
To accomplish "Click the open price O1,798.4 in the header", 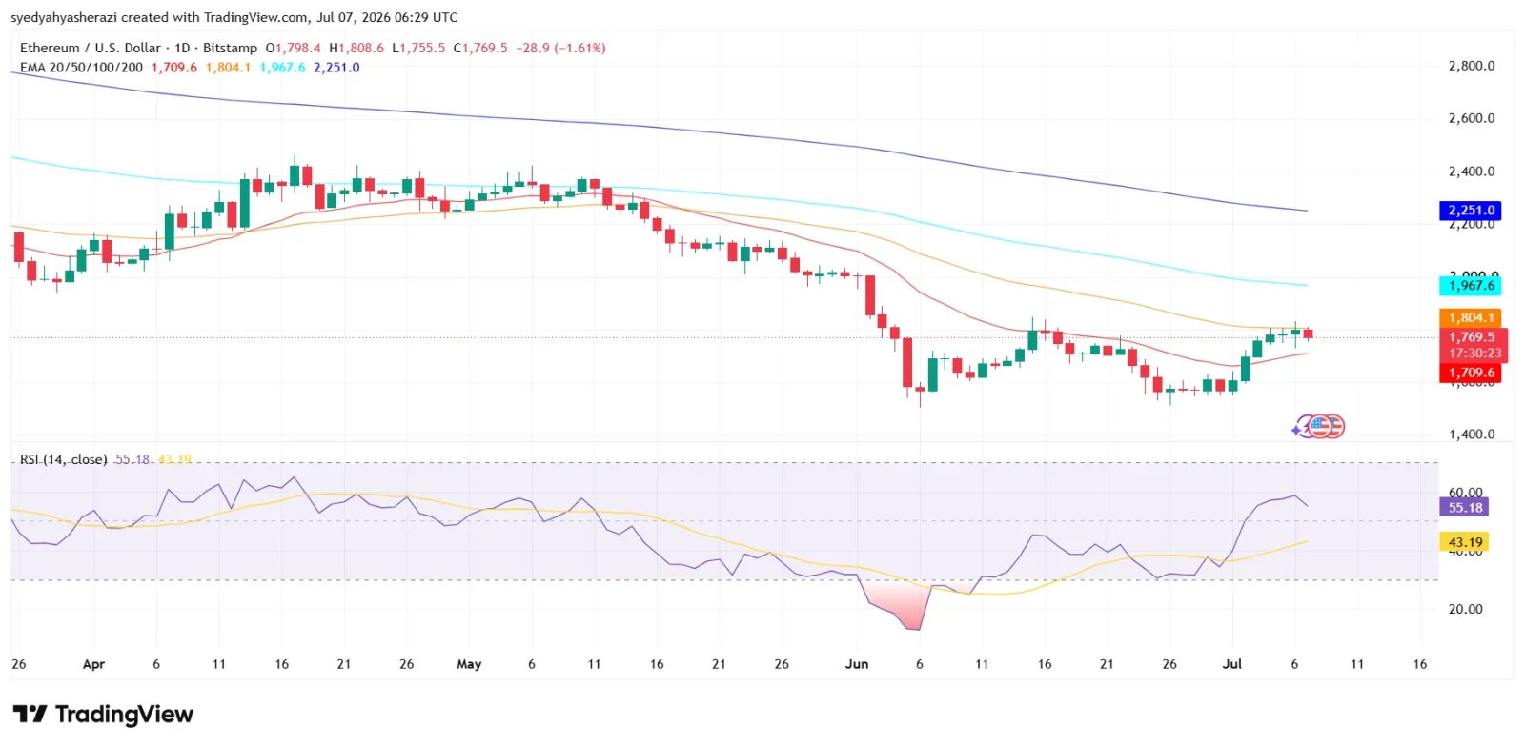I will (x=293, y=48).
